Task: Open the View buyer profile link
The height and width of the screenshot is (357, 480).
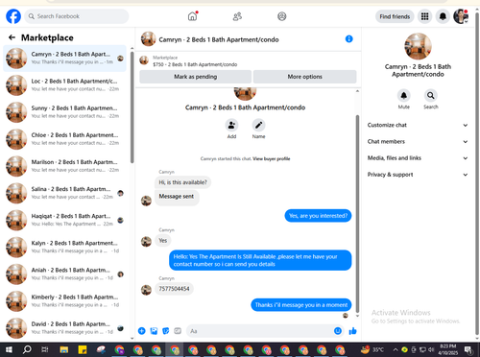Action: pyautogui.click(x=272, y=158)
